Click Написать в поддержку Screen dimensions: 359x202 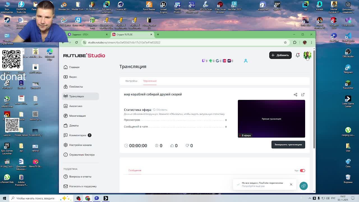point(80,186)
